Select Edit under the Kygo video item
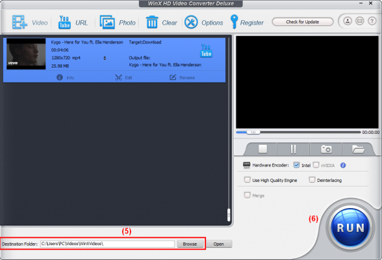This screenshot has height=260, width=382. 123,77
